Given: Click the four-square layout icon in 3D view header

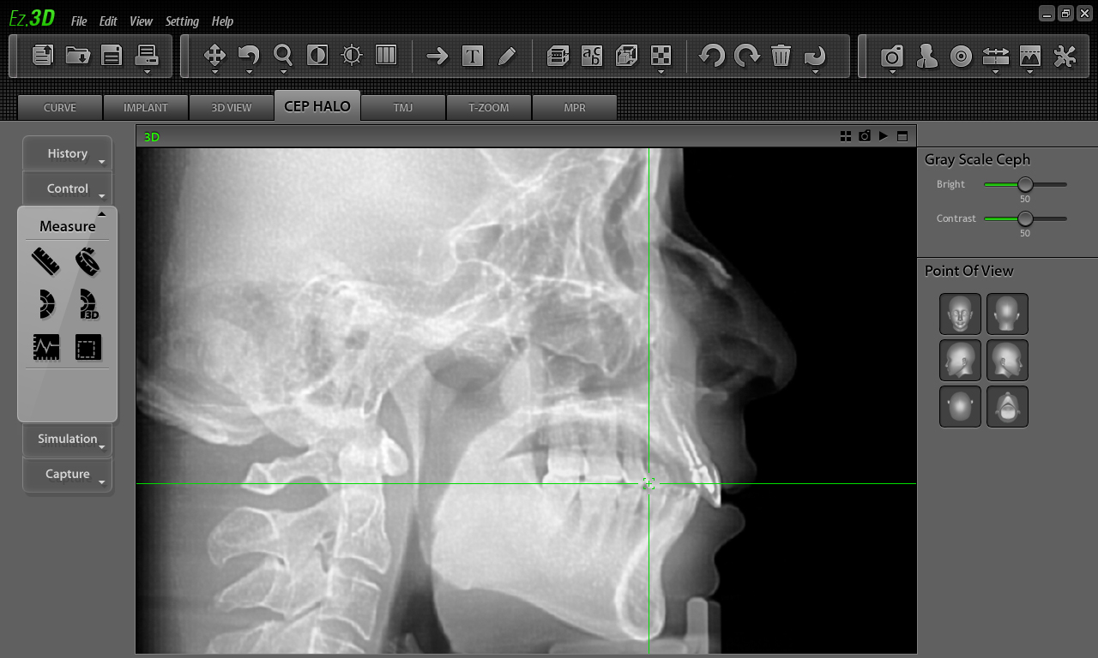Looking at the screenshot, I should (846, 136).
